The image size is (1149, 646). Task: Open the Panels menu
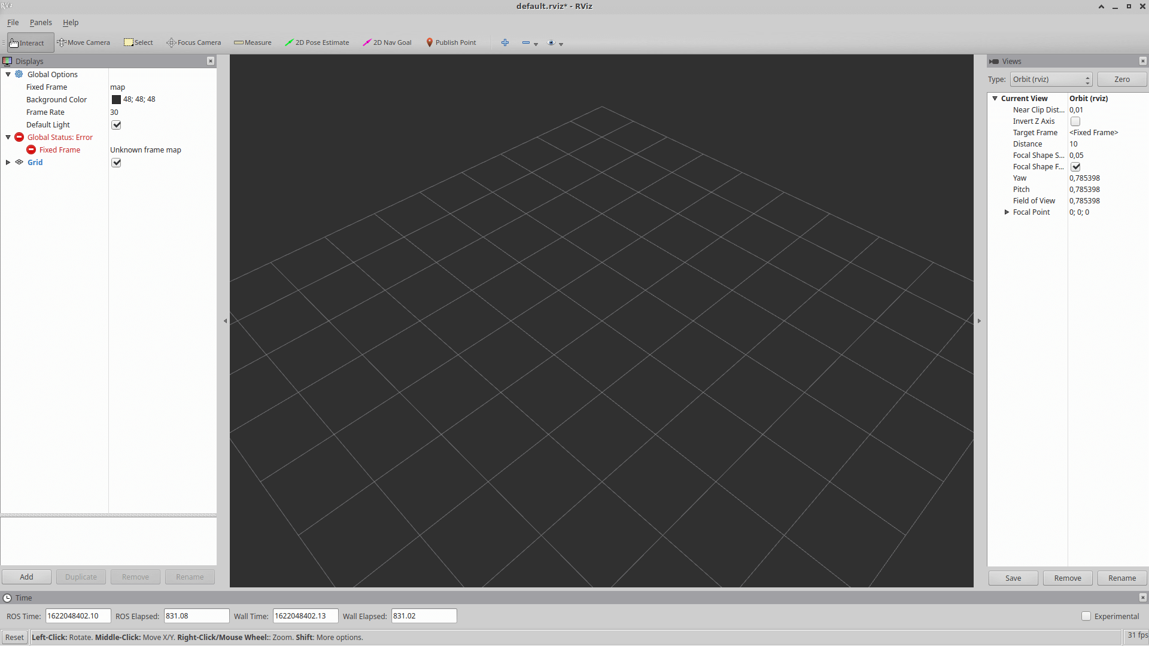[x=40, y=22]
